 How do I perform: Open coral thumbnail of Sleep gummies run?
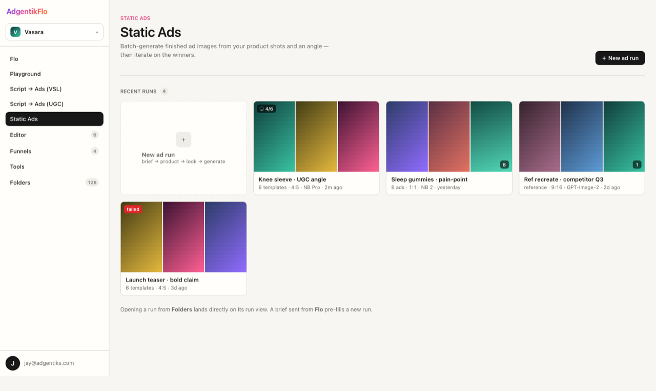coord(449,137)
